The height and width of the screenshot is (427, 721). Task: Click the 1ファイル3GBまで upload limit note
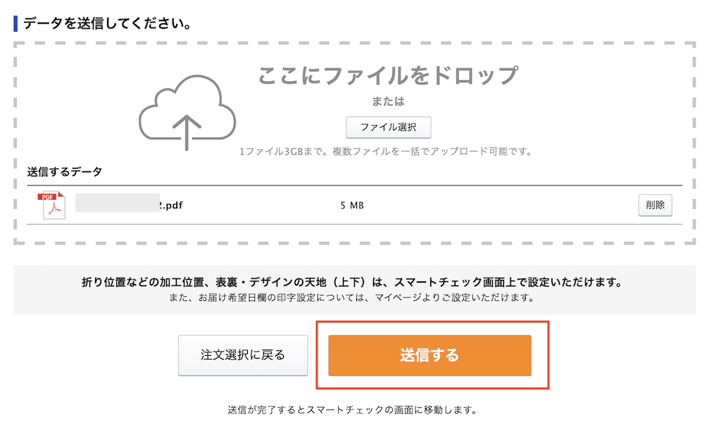coord(384,151)
